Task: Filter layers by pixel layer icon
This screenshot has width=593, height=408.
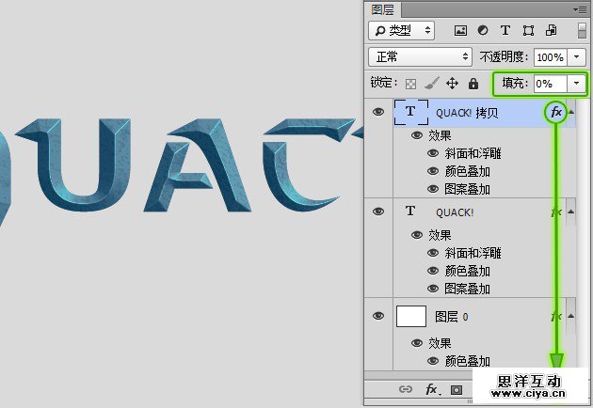Action: tap(460, 31)
